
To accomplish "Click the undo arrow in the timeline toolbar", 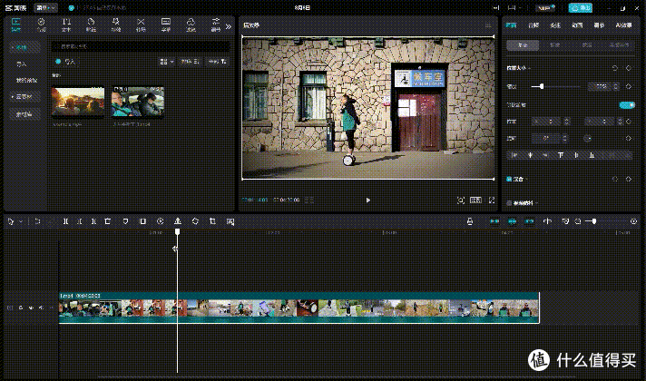I will click(37, 221).
